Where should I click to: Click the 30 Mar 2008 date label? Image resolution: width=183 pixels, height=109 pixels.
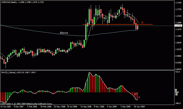pos(46,107)
